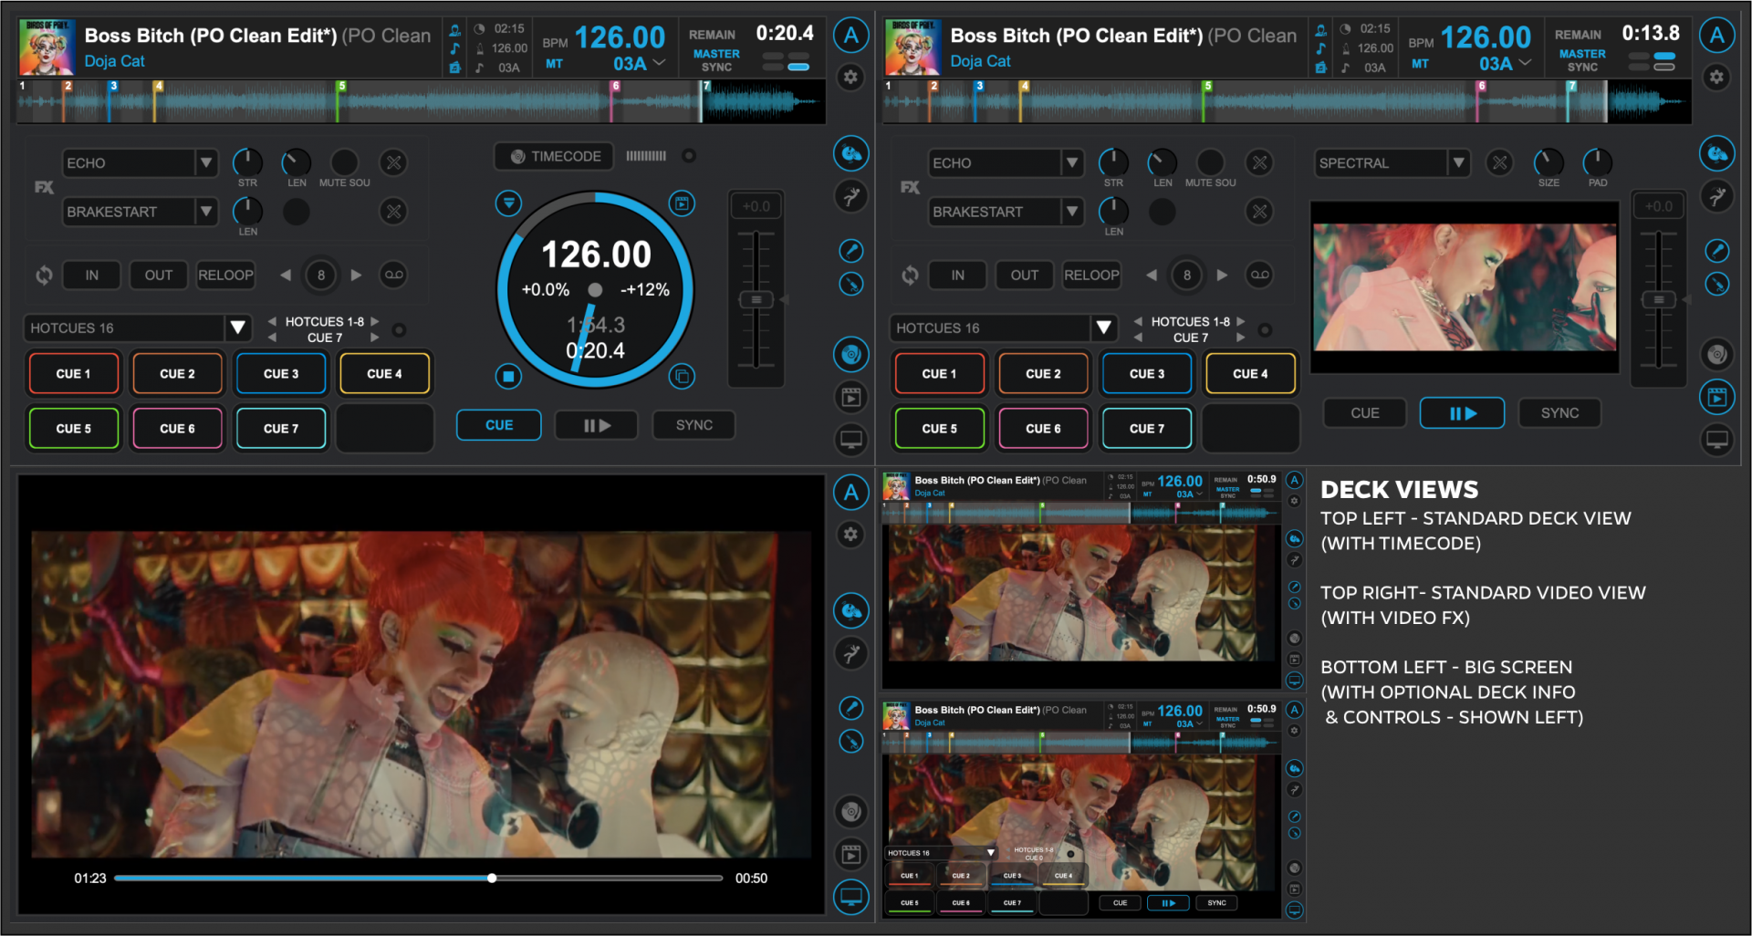Click the clone deck icon below jogwheel right

tap(682, 376)
